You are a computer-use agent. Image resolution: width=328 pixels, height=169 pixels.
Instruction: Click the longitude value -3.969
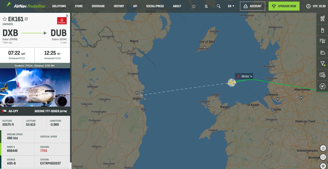54,124
